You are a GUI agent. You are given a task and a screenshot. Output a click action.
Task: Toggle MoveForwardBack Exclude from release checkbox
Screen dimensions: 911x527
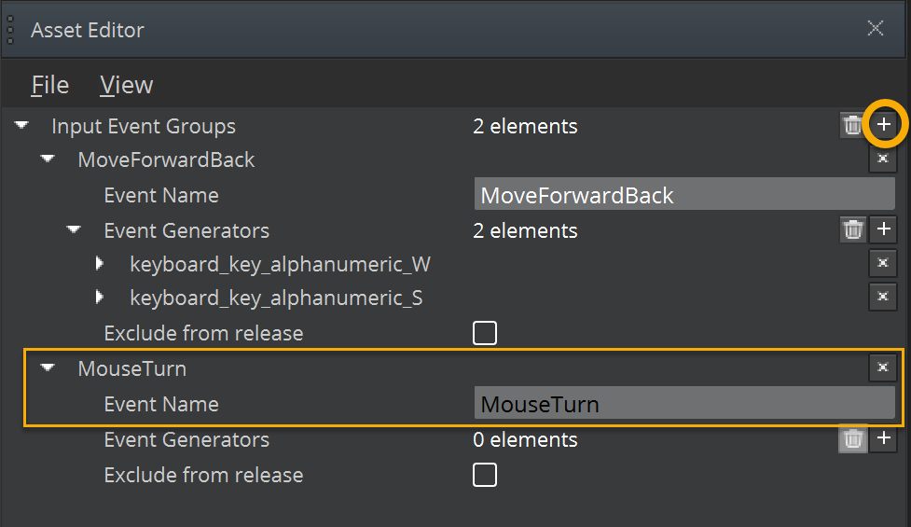[x=485, y=333]
